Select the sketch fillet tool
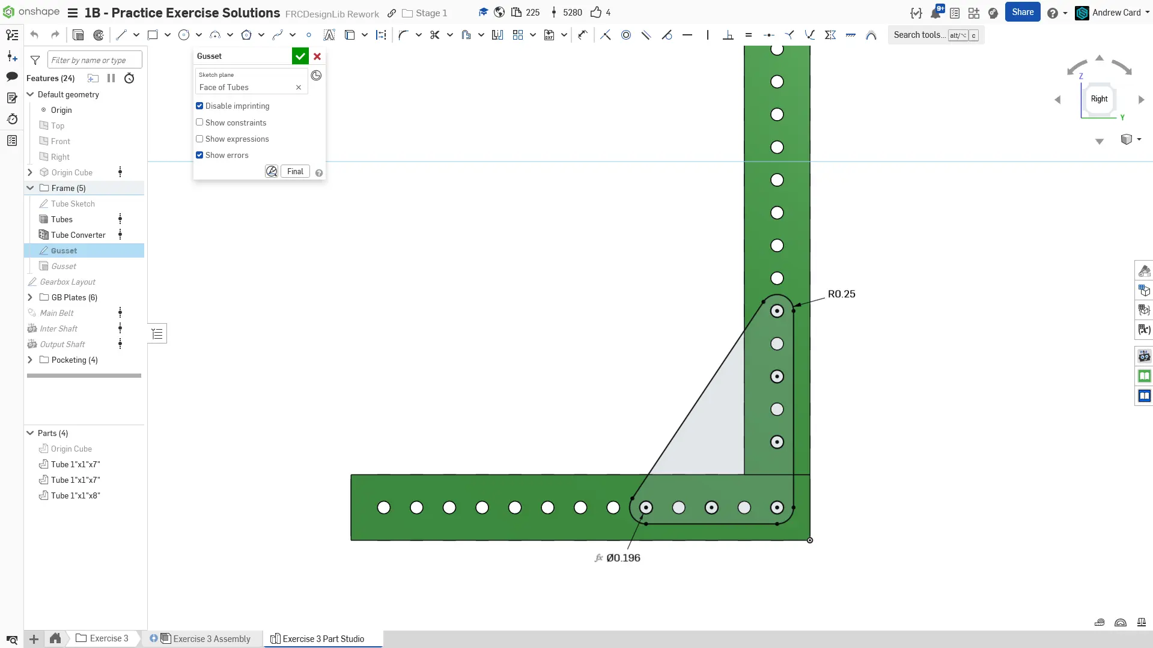 tap(403, 35)
